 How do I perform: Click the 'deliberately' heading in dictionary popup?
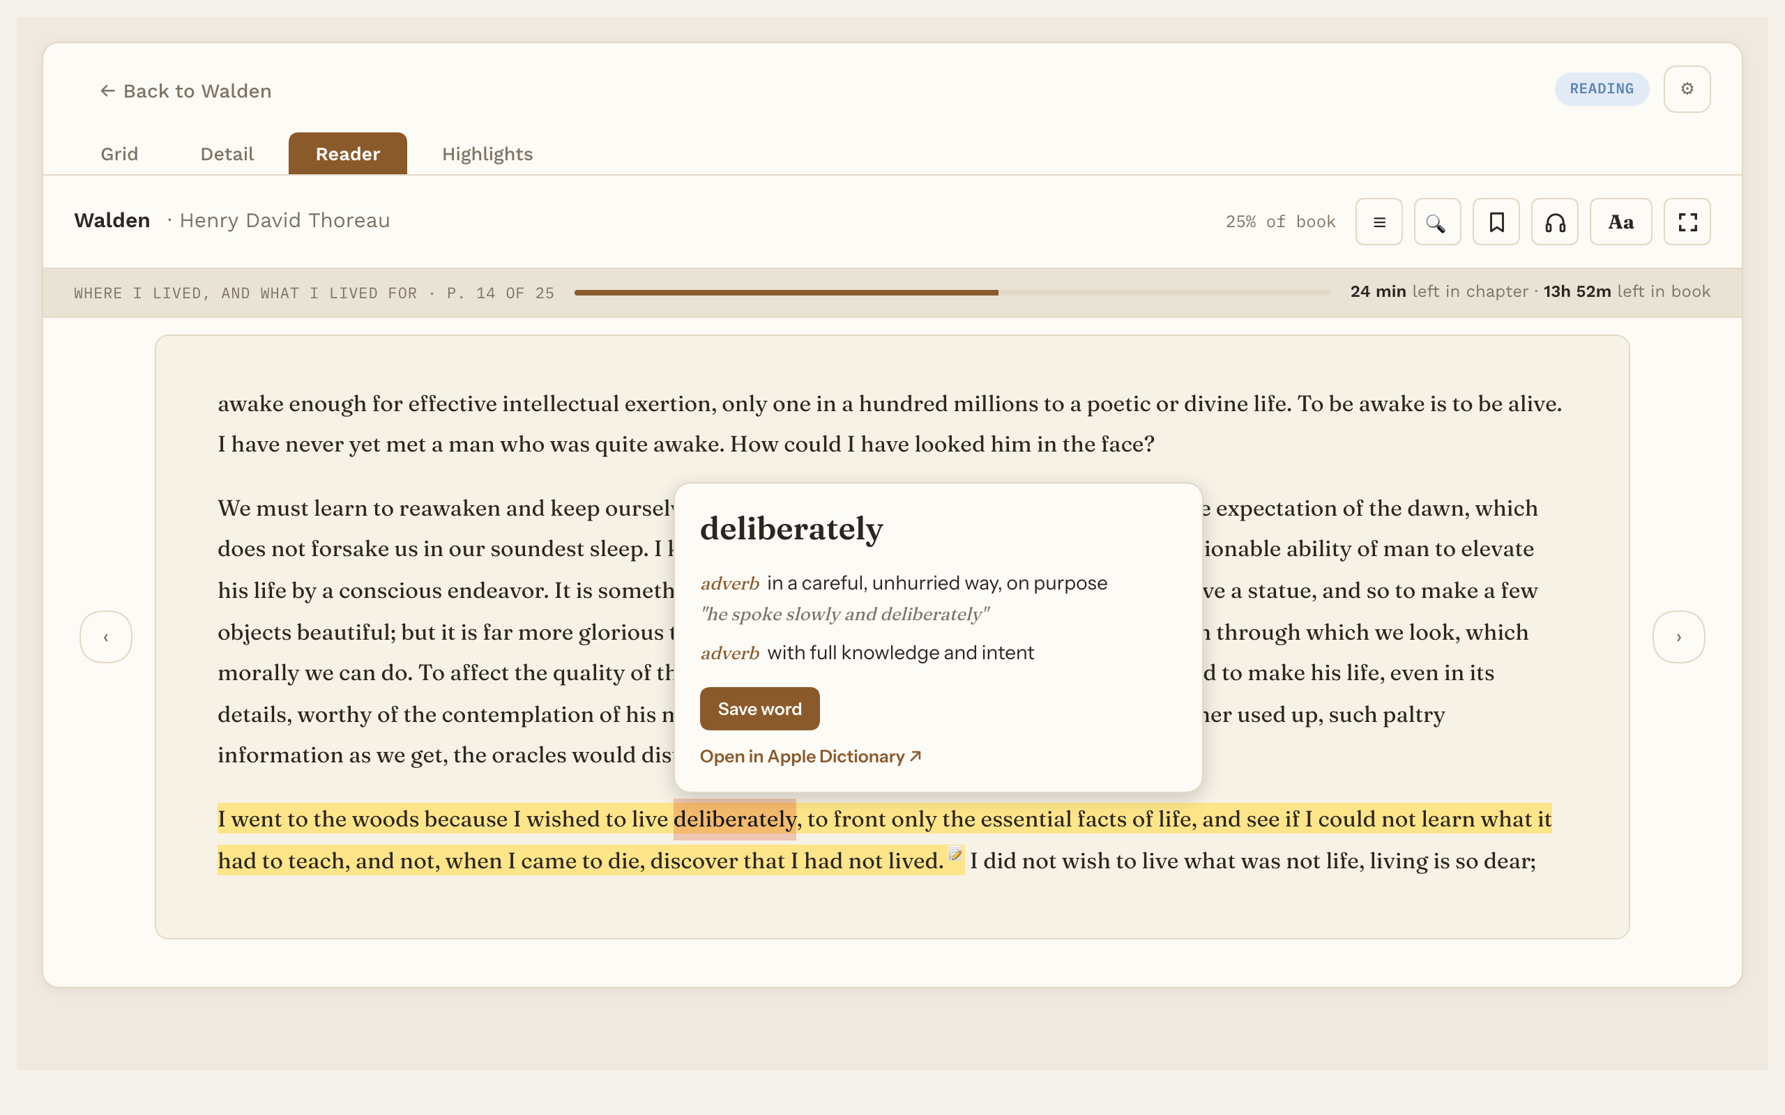click(791, 529)
